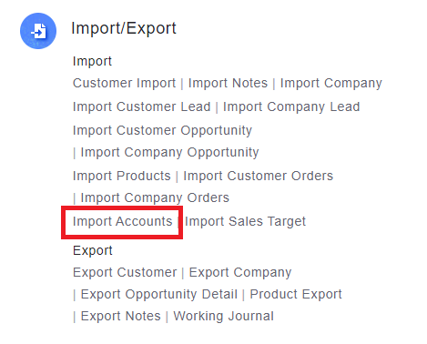Open Import Customer Opportunity

(x=162, y=131)
